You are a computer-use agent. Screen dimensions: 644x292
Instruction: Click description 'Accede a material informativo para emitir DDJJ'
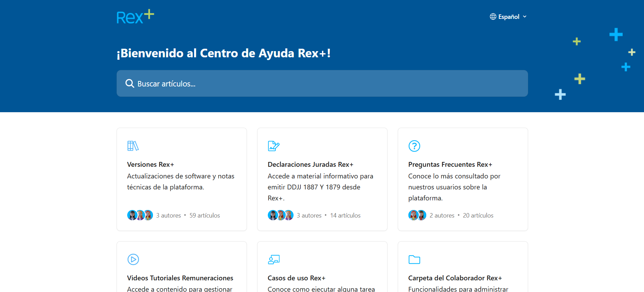coord(320,187)
